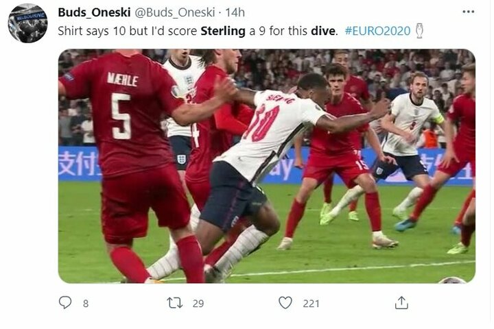Like the tweet with the heart icon
Viewport: 494px width, 329px height.
285,303
